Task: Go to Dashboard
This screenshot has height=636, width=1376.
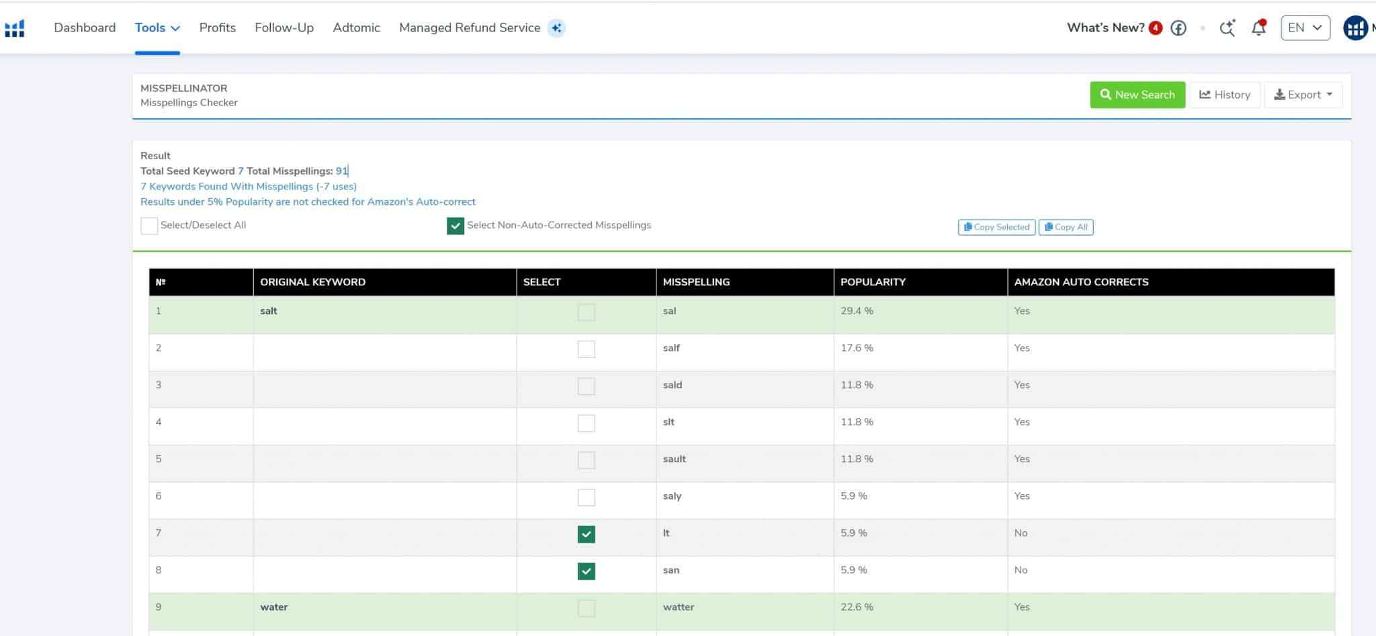Action: click(x=85, y=28)
